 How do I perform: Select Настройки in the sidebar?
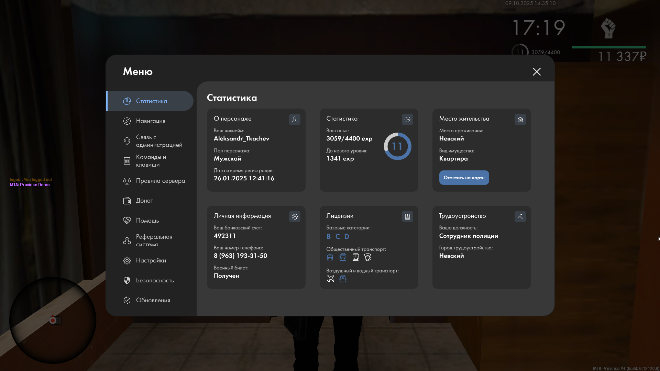point(151,260)
